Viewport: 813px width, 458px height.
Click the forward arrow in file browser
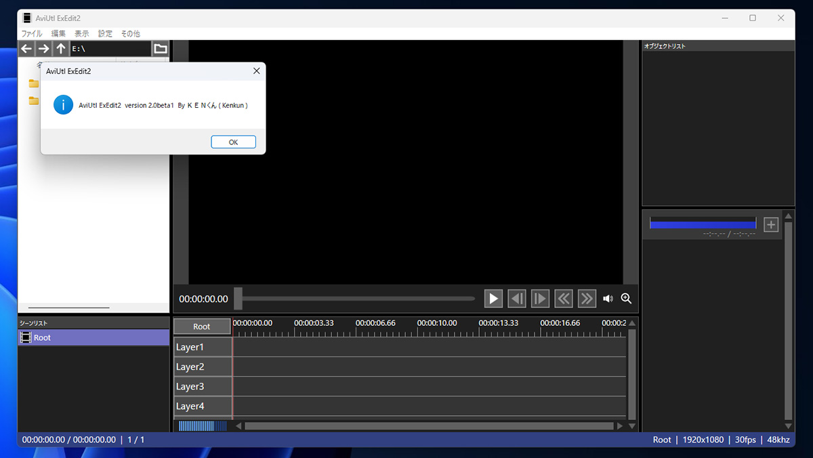pos(43,49)
